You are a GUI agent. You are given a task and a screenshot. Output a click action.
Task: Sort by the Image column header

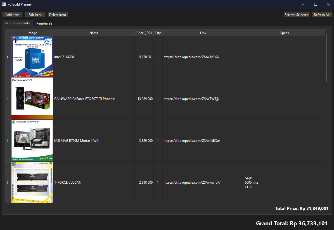[x=32, y=33]
